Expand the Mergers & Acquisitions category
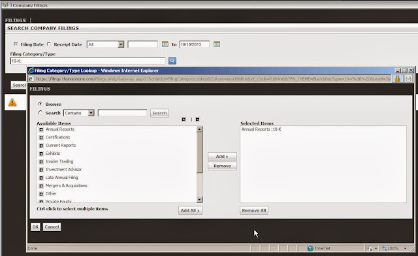The width and height of the screenshot is (418, 256). pyautogui.click(x=41, y=186)
